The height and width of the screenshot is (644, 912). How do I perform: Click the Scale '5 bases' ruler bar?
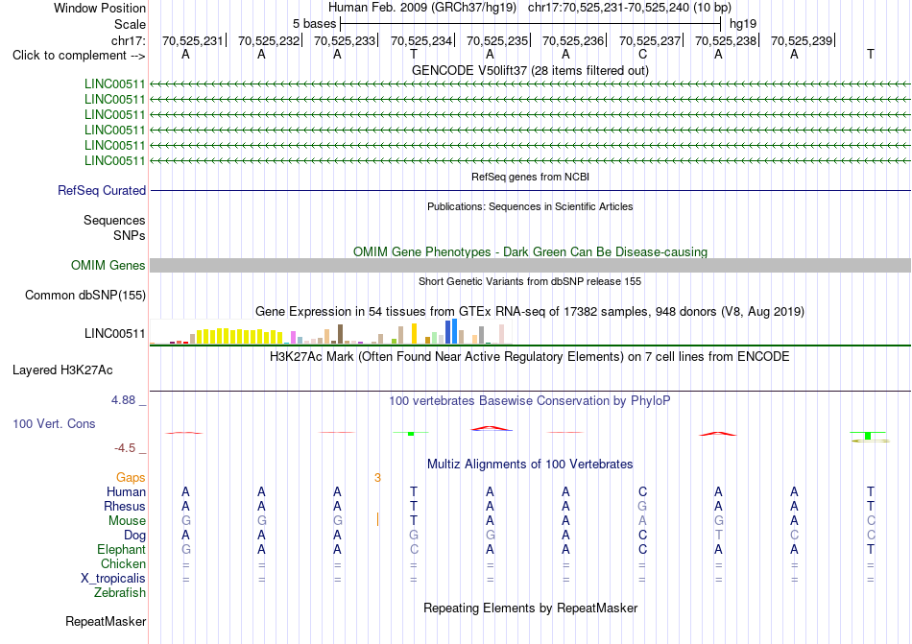[531, 24]
